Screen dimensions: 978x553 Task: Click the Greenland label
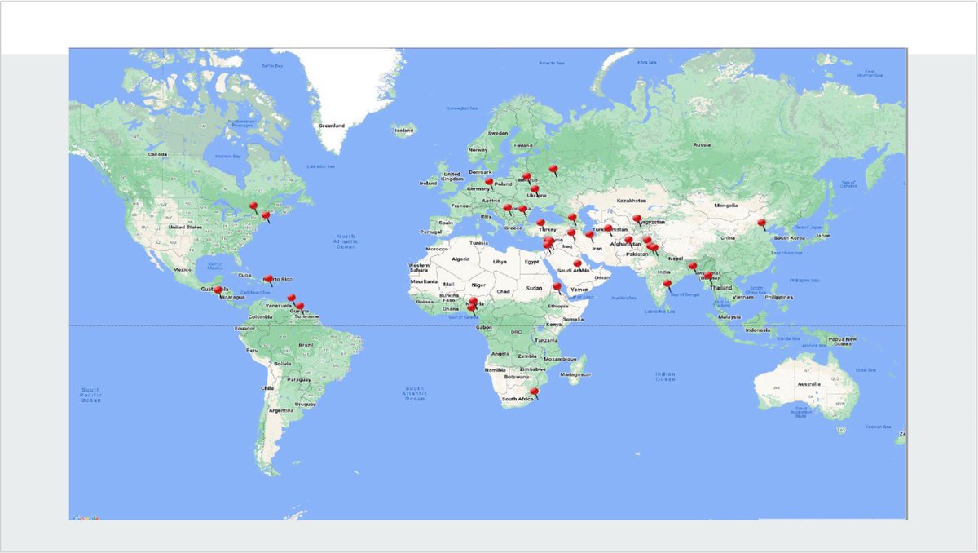[x=332, y=126]
